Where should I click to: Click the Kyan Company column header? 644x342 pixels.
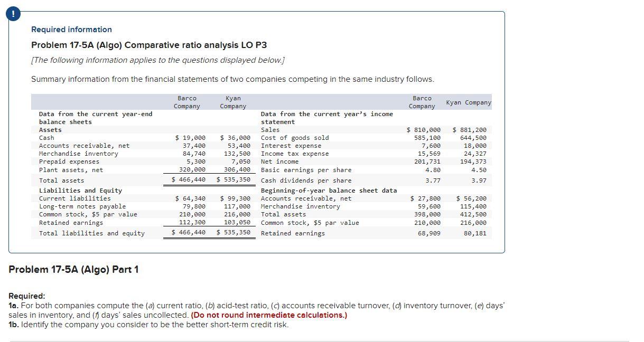click(233, 102)
